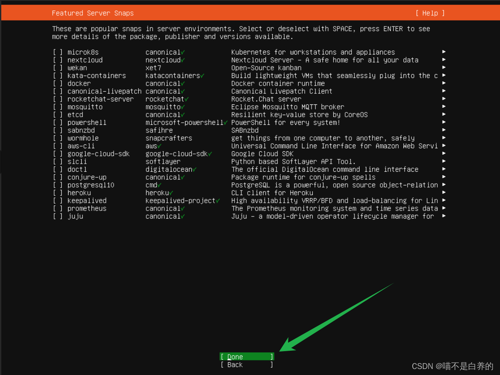This screenshot has width=500, height=375.
Task: Check the mosquitto snap checkbox
Action: tap(58, 107)
